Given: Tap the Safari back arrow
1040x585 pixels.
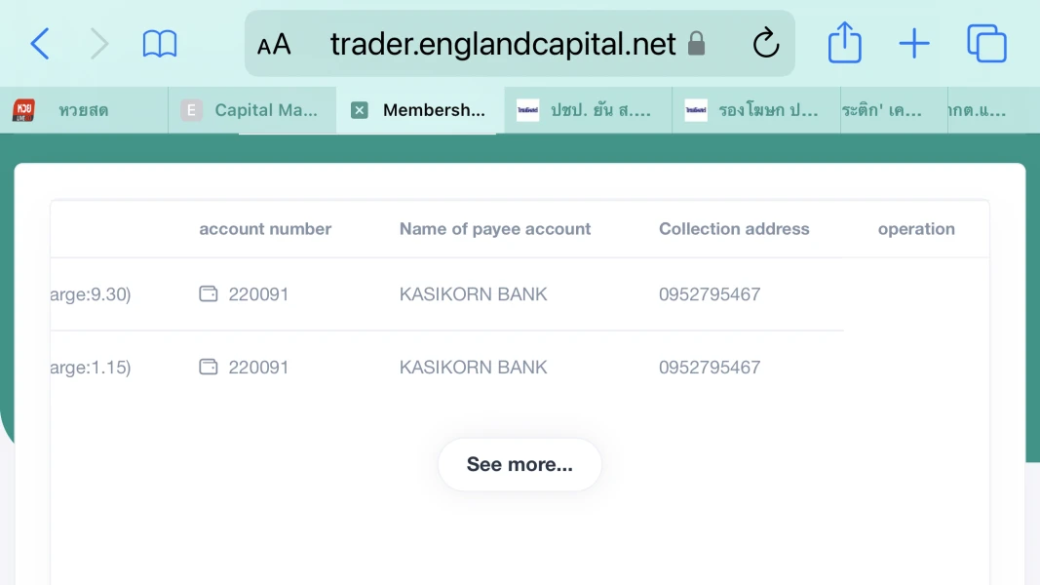Looking at the screenshot, I should coord(40,44).
